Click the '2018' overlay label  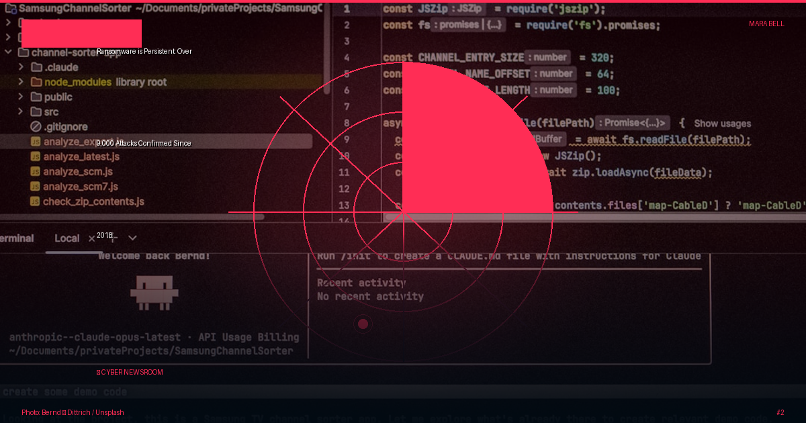point(105,235)
